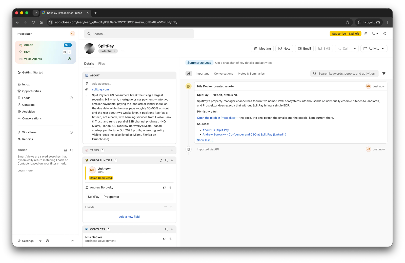Add a new contact with plus icon
The image size is (405, 263).
pos(172,229)
